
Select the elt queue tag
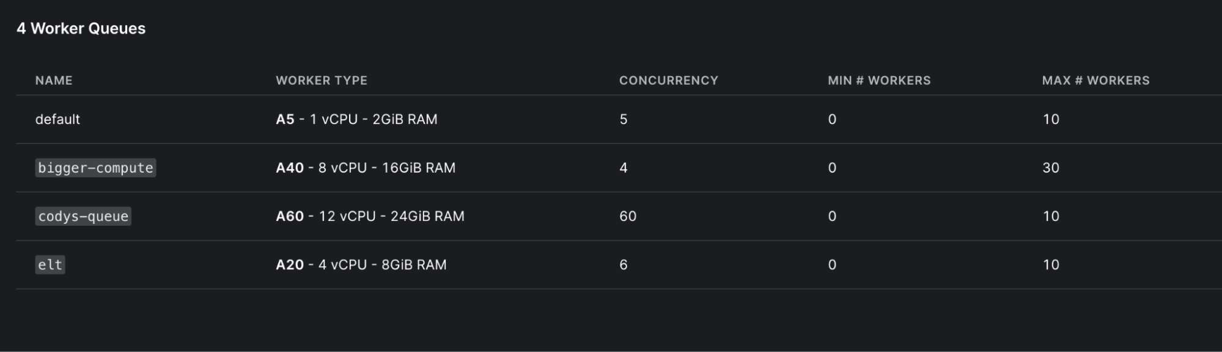[50, 265]
